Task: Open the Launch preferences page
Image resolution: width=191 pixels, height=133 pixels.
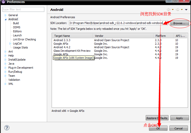Action: pyautogui.click(x=17, y=35)
